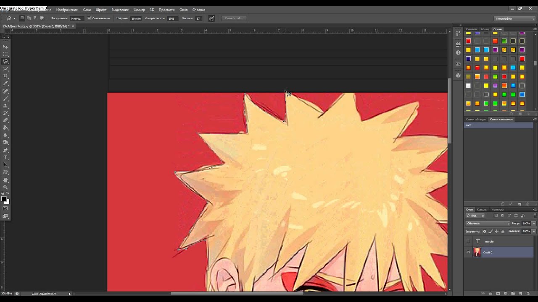Toggle the Сглаживание checkbox

click(89, 18)
